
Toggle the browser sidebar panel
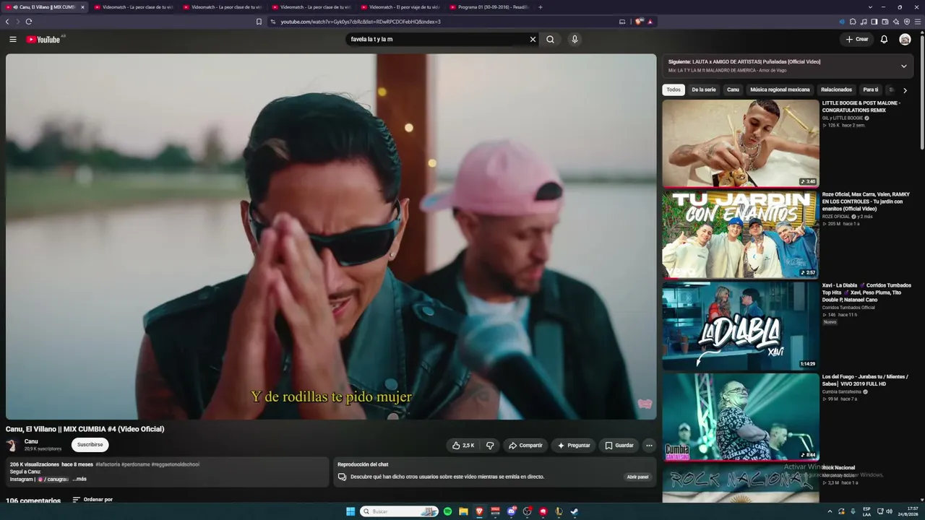[874, 22]
